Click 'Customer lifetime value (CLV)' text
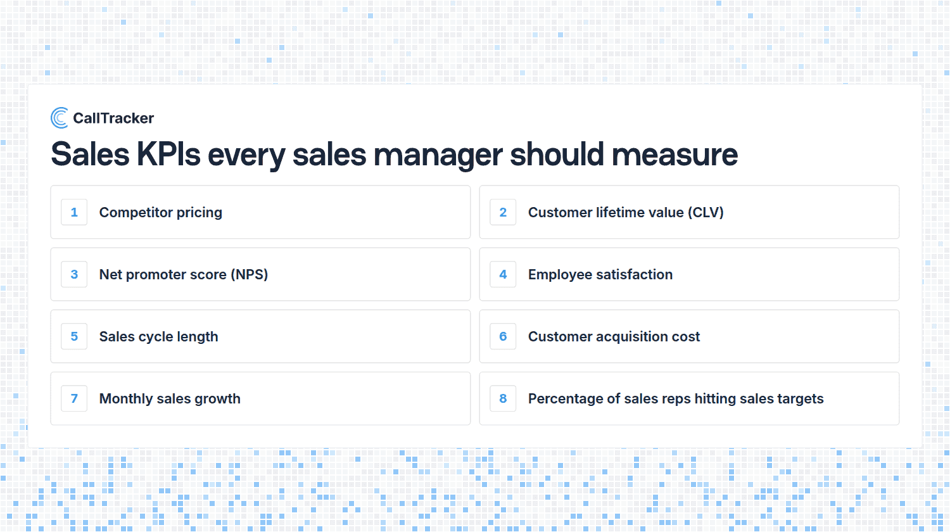The image size is (950, 532). tap(626, 213)
